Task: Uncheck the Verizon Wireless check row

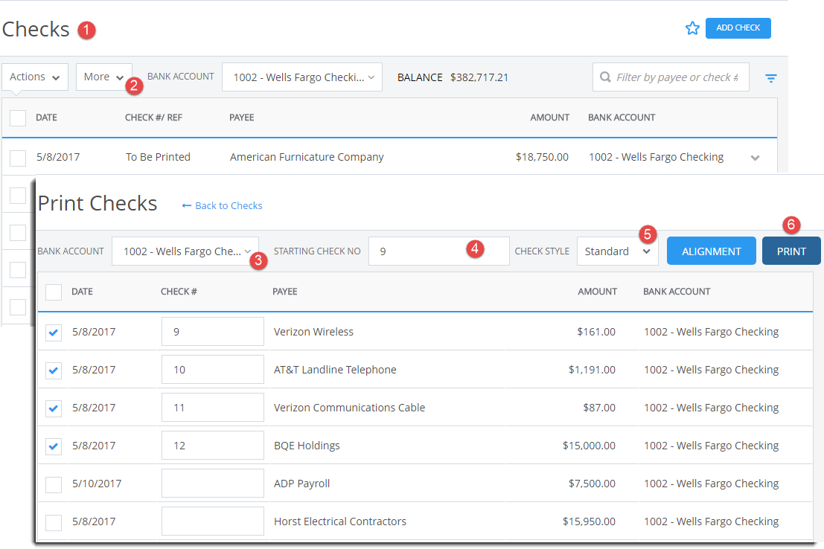Action: coord(53,332)
